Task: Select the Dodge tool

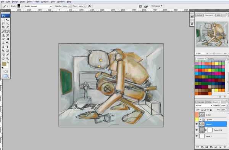Action: tap(7, 43)
